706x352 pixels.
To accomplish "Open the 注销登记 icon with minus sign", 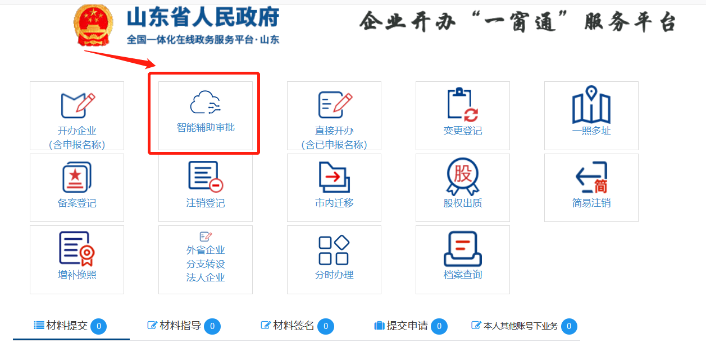I will pyautogui.click(x=206, y=178).
